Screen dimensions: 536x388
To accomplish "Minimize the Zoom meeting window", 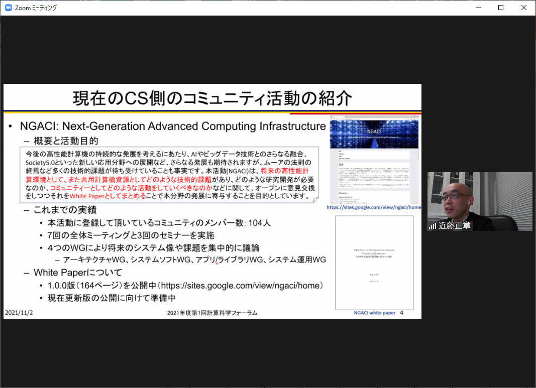I will point(478,8).
